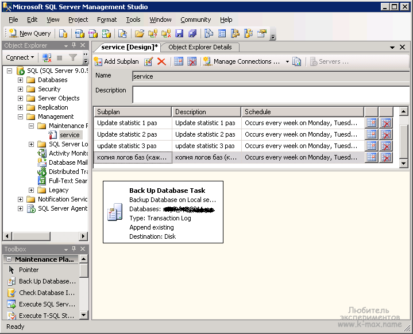Click the Save All icon in toolbar

192,33
